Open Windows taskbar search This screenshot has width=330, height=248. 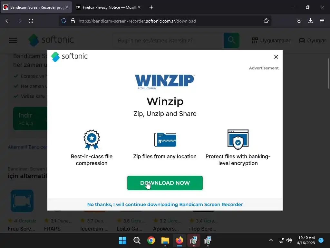click(x=137, y=240)
